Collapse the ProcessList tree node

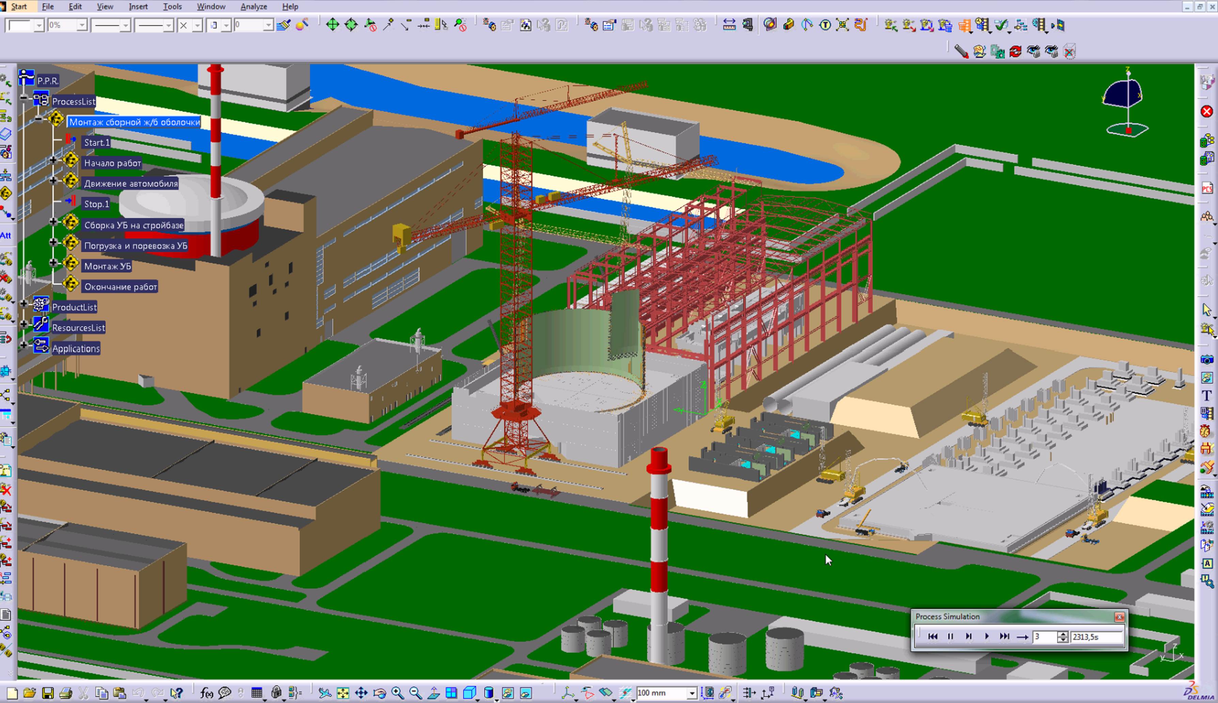click(24, 98)
